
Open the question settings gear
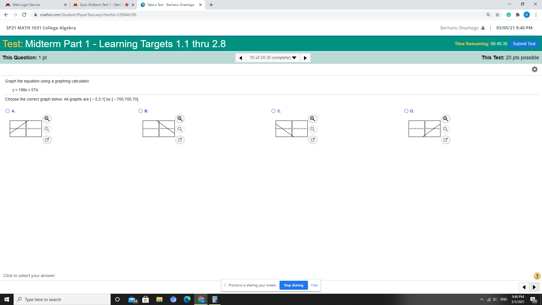[535, 69]
